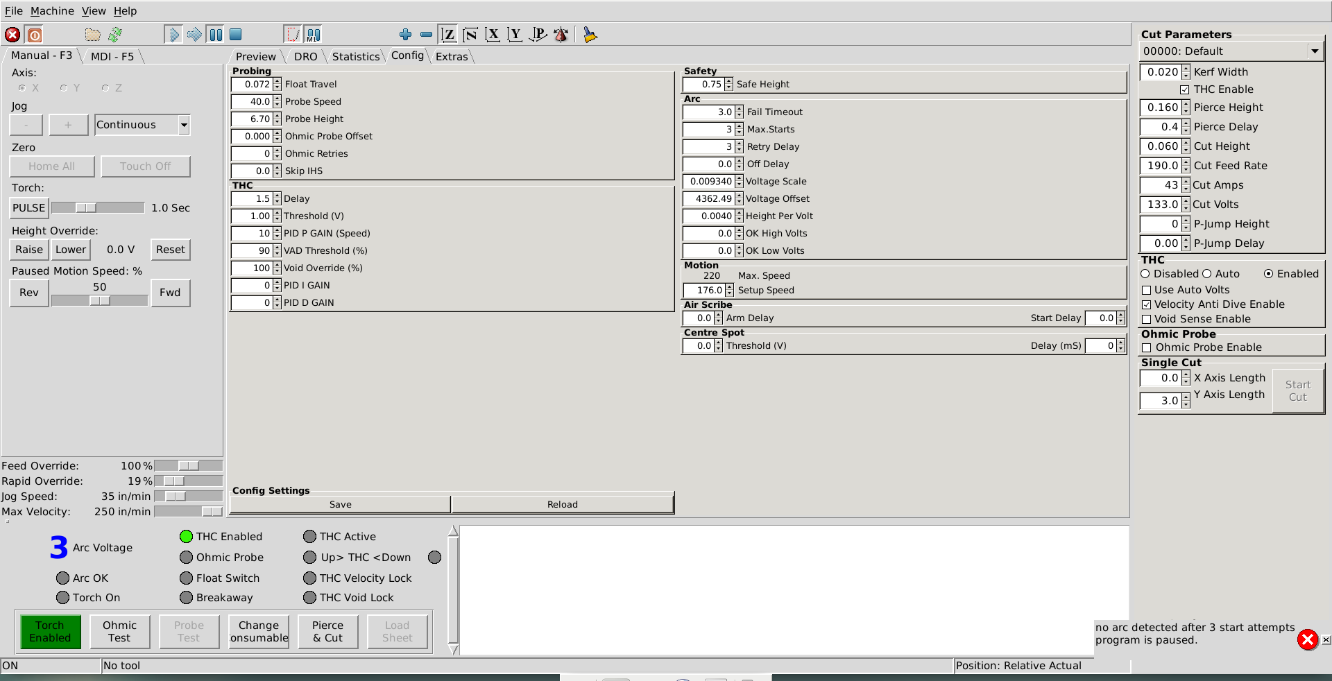Toggle the machine power icon
Viewport: 1332px width, 681px height.
point(34,35)
